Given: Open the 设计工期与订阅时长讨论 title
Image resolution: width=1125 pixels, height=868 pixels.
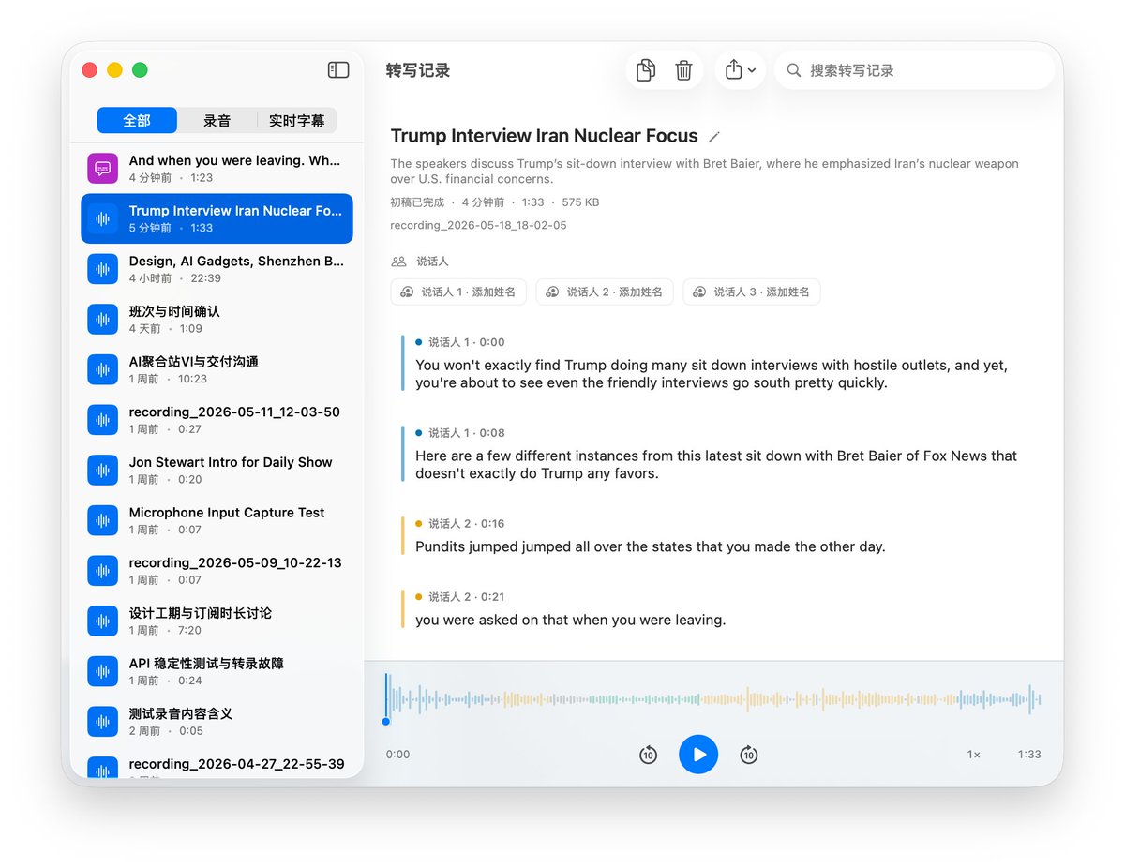Looking at the screenshot, I should coord(201,613).
